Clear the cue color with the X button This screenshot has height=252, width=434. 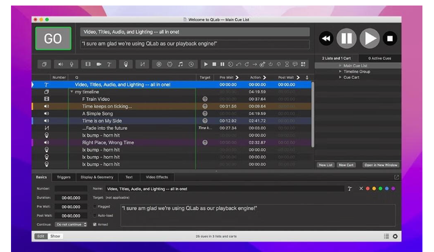click(361, 189)
